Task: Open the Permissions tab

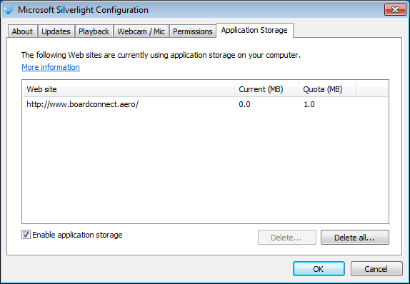Action: (192, 31)
